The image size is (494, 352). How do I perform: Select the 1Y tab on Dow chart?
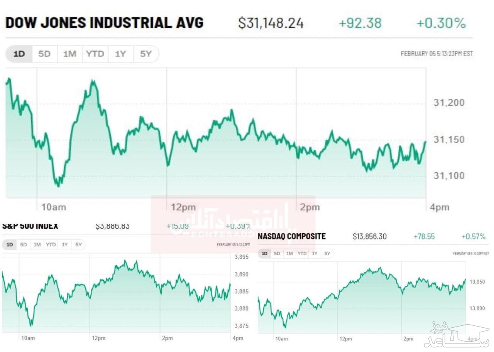120,54
